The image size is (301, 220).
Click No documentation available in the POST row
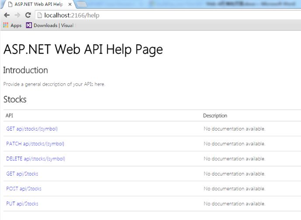(x=235, y=189)
